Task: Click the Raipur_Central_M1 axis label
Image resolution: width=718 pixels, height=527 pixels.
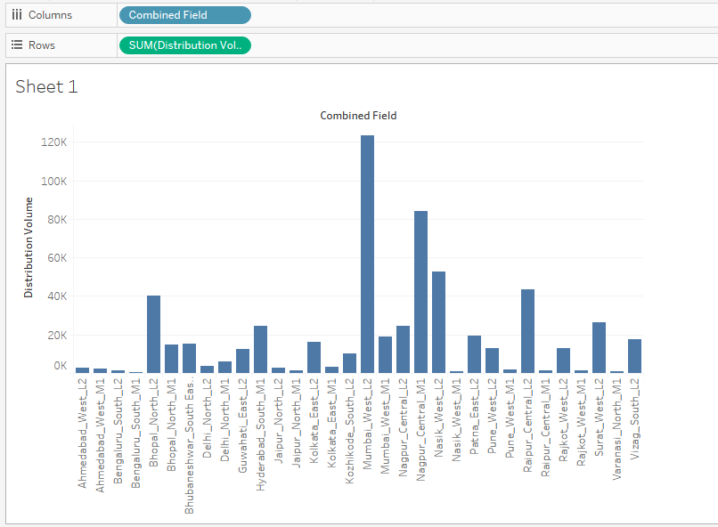Action: 545,427
